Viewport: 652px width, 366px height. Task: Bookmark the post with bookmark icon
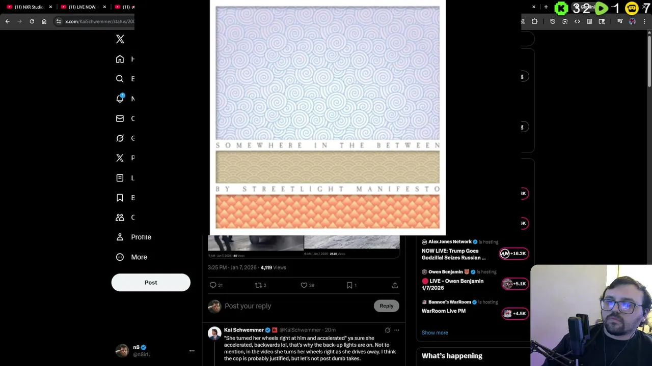click(x=349, y=285)
